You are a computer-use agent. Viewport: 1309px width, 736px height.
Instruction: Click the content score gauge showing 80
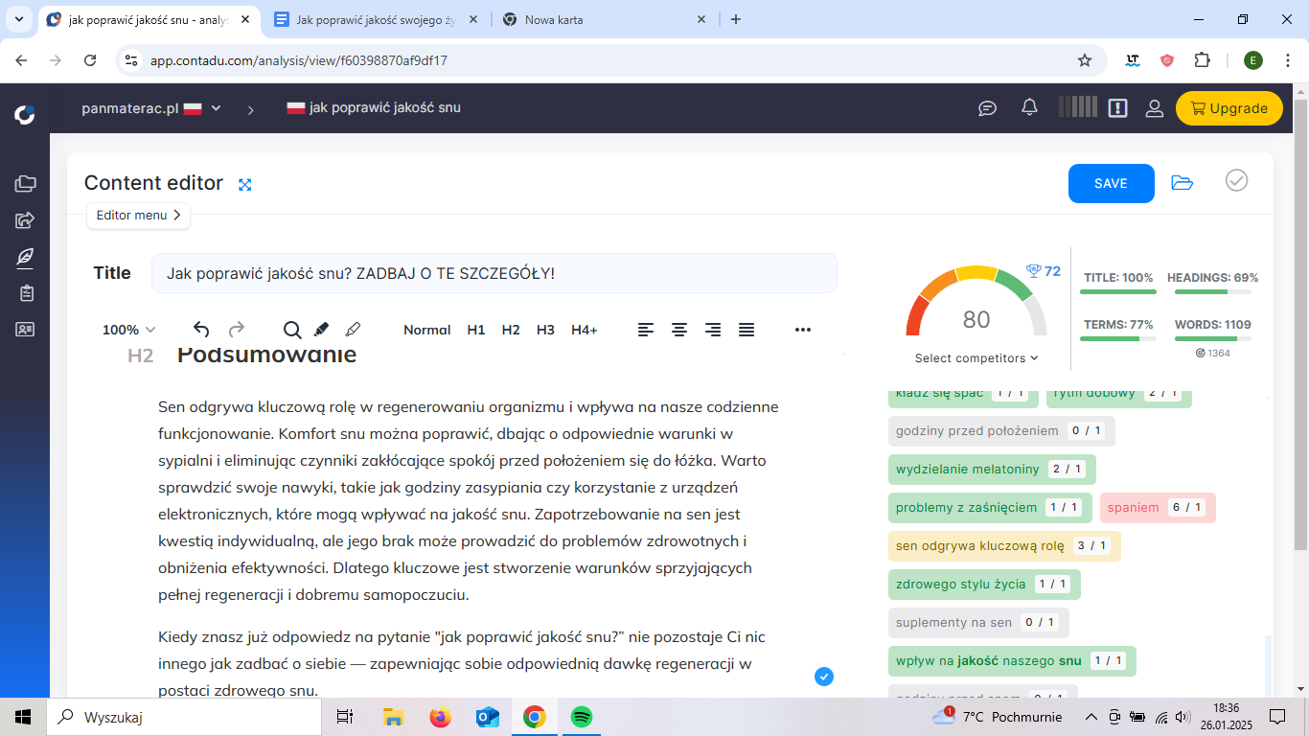[976, 303]
